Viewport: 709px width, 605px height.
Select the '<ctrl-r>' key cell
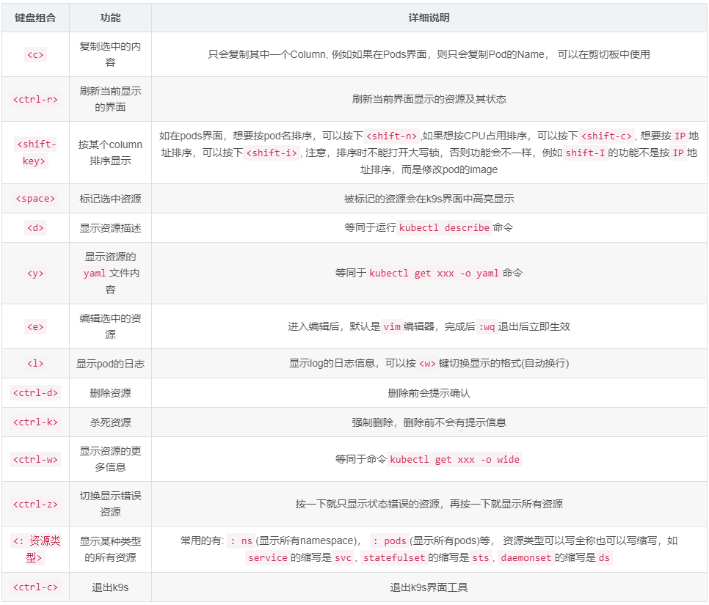(x=35, y=100)
